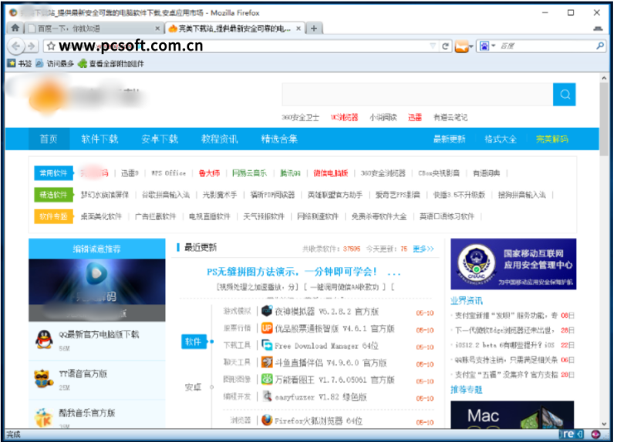
Task: Click in the site search input field
Action: (x=417, y=94)
